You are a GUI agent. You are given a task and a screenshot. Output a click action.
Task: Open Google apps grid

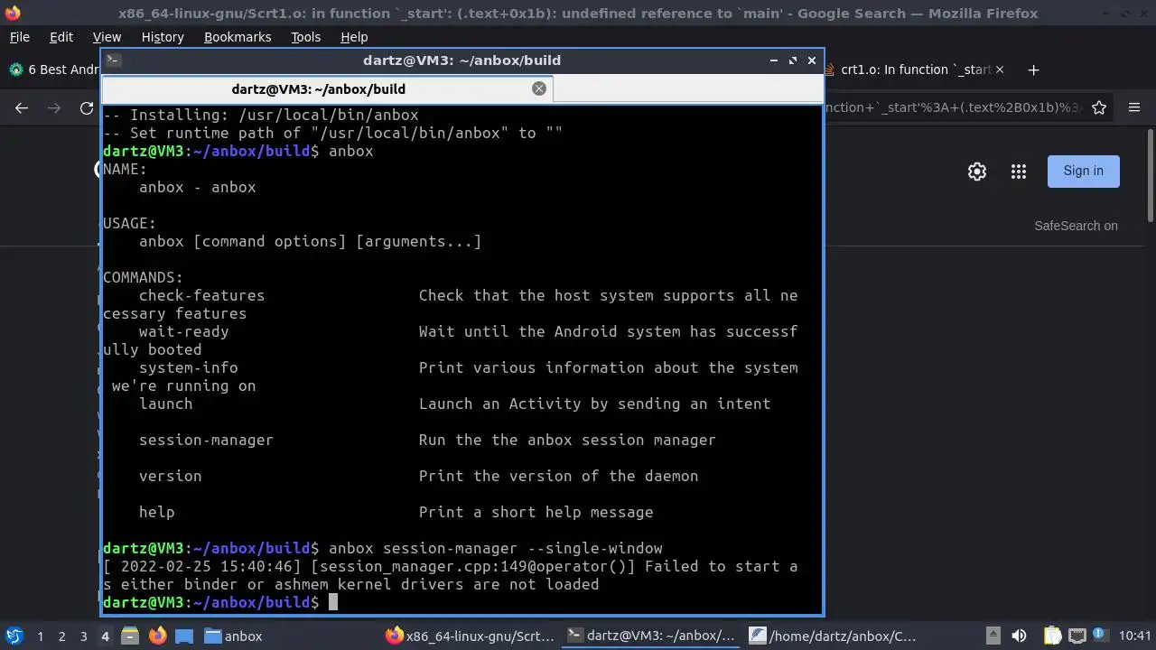coord(1019,172)
